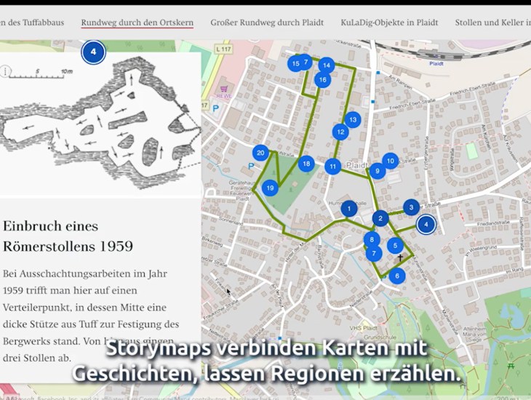The image size is (531, 400).
Task: Open map marker number 11
Action: (332, 167)
